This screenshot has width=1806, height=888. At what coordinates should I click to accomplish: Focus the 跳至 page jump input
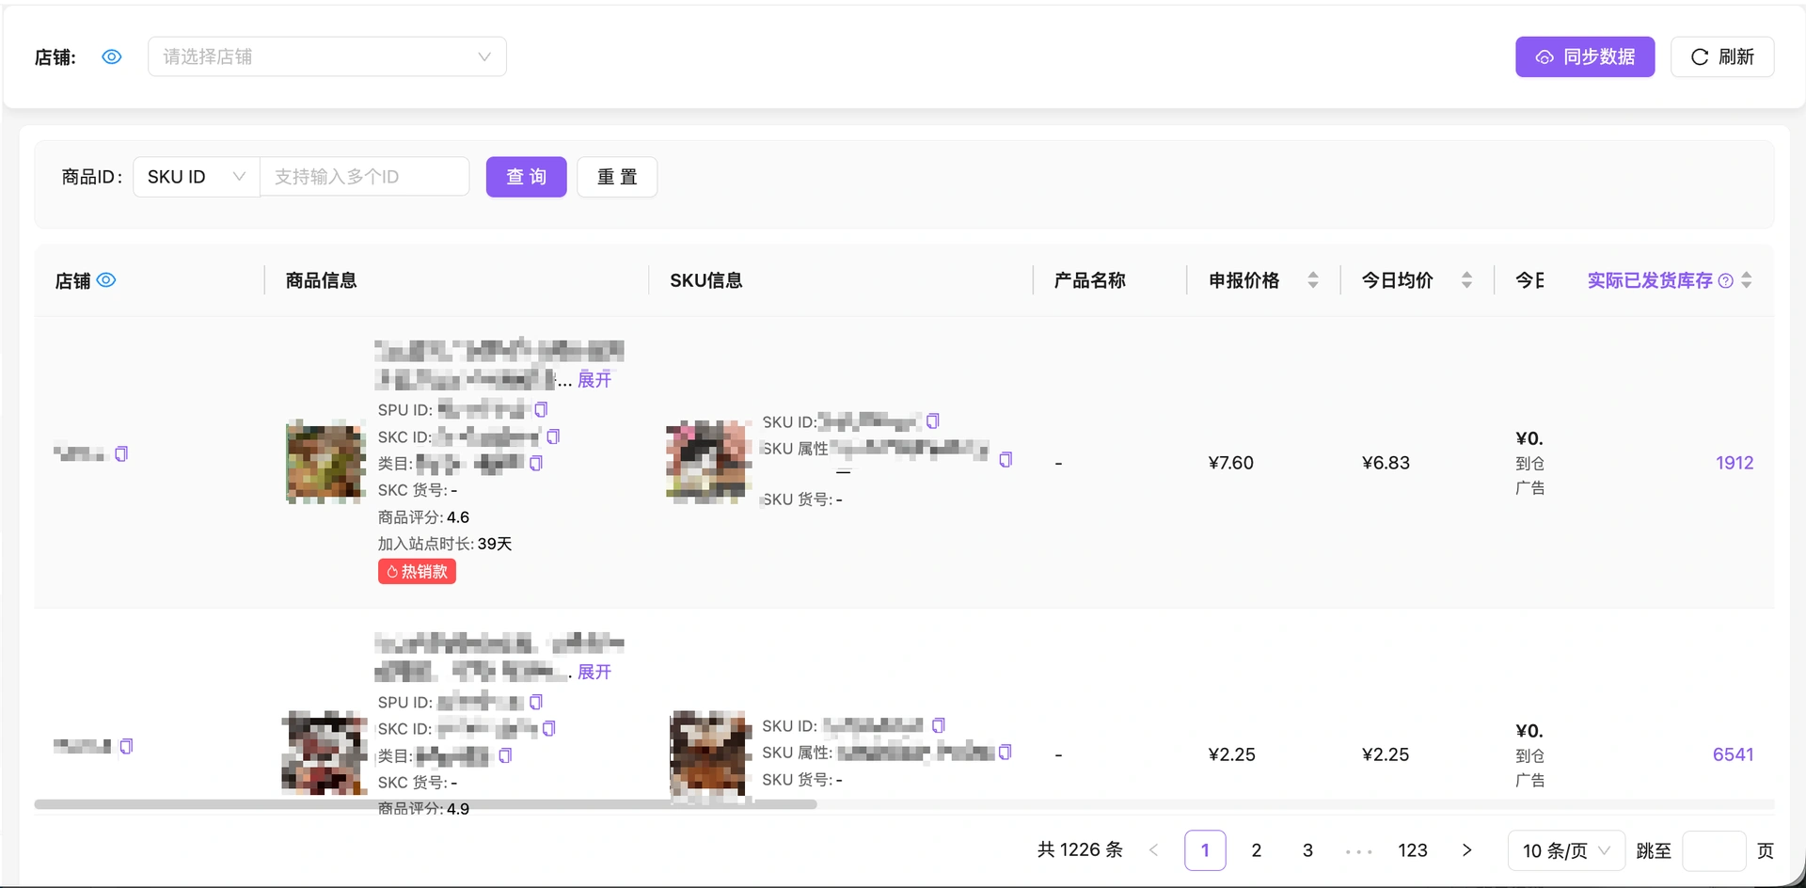(x=1714, y=850)
